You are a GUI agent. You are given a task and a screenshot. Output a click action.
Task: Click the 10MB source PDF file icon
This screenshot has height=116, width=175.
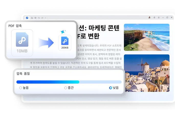pyautogui.click(x=22, y=39)
